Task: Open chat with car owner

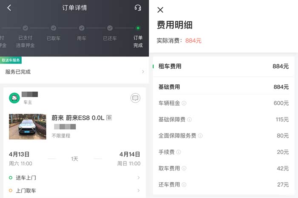Action: 135,98
